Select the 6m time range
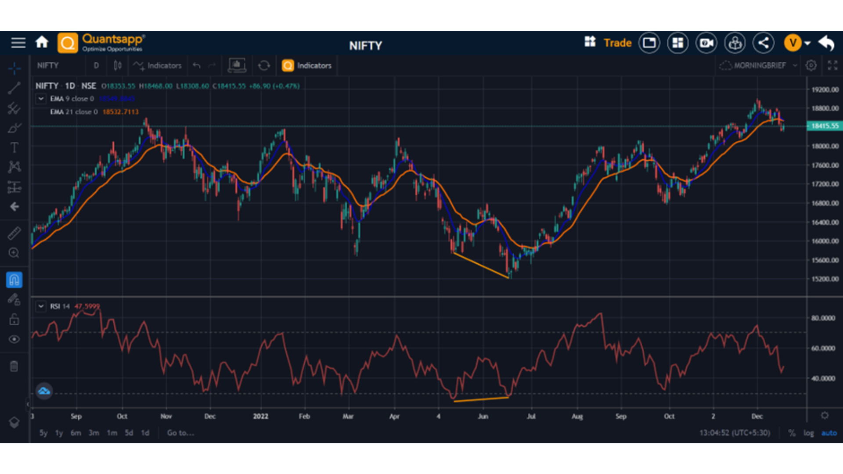Viewport: 843px width, 474px height. tap(76, 433)
